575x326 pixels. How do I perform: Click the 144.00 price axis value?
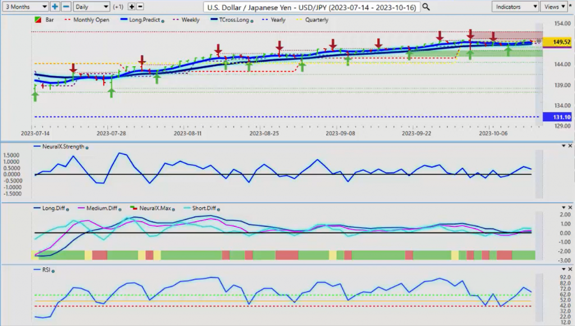pyautogui.click(x=563, y=64)
